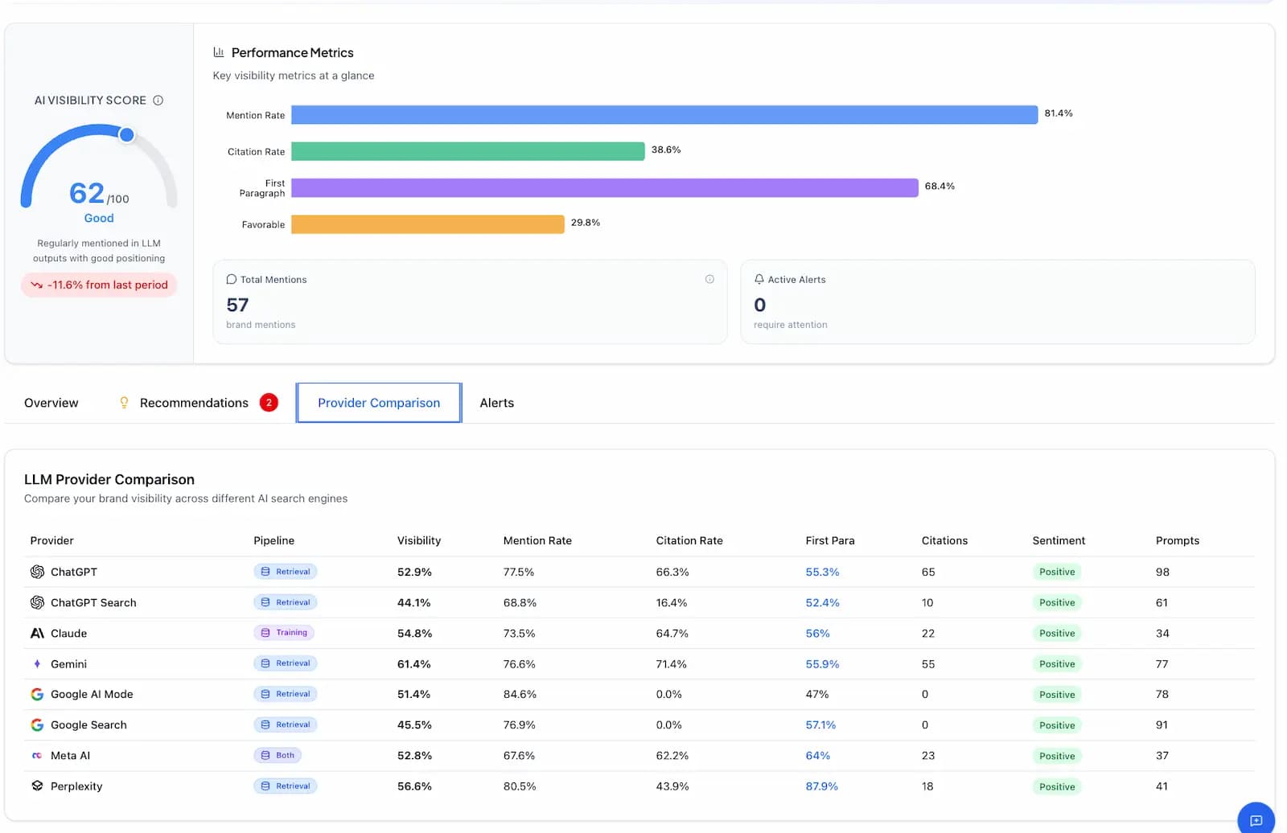Click the 64% First Para link for Meta AI

tap(818, 756)
